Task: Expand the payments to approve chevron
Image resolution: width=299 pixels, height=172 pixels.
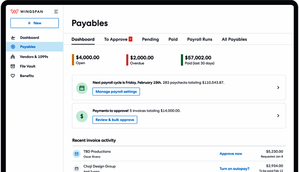Action: [x=278, y=116]
